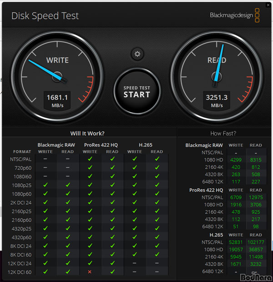Click the FORMAT column header
Image resolution: width=273 pixels, height=282 pixels.
[x=22, y=152]
